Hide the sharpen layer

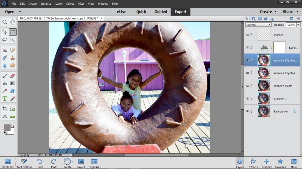tap(247, 35)
